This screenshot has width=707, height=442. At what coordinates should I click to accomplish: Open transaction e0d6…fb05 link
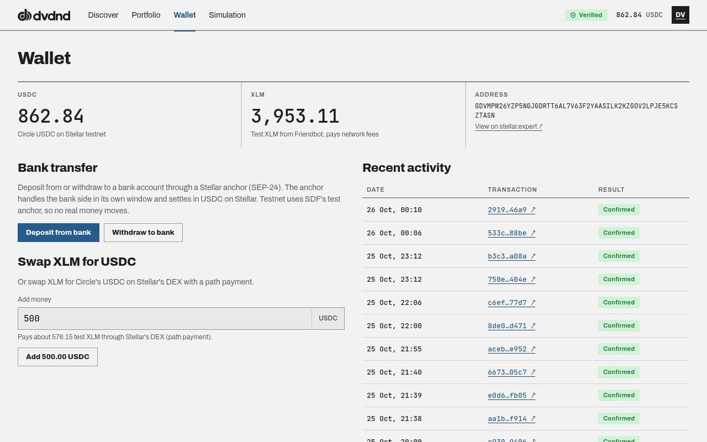[x=511, y=396]
